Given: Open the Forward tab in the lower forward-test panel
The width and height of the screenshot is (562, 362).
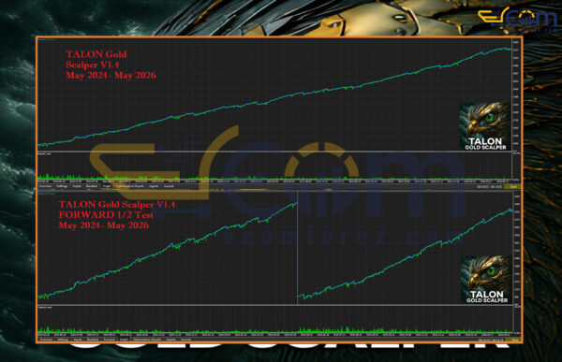Looking at the screenshot, I should 110,340.
